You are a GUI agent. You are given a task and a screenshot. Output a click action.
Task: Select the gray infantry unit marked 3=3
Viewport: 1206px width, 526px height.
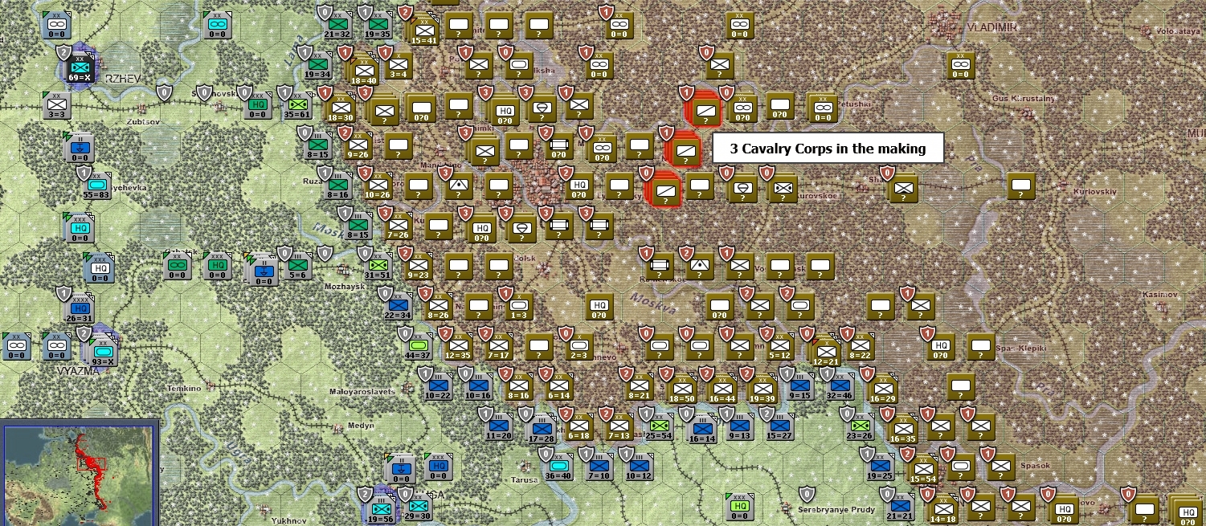pyautogui.click(x=55, y=105)
